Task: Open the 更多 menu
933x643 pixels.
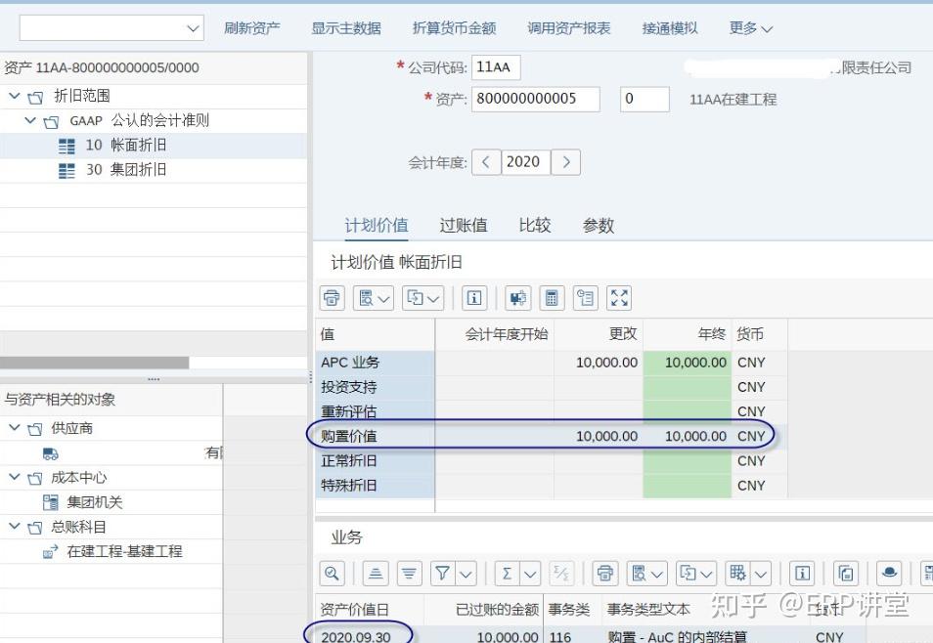Action: (749, 28)
